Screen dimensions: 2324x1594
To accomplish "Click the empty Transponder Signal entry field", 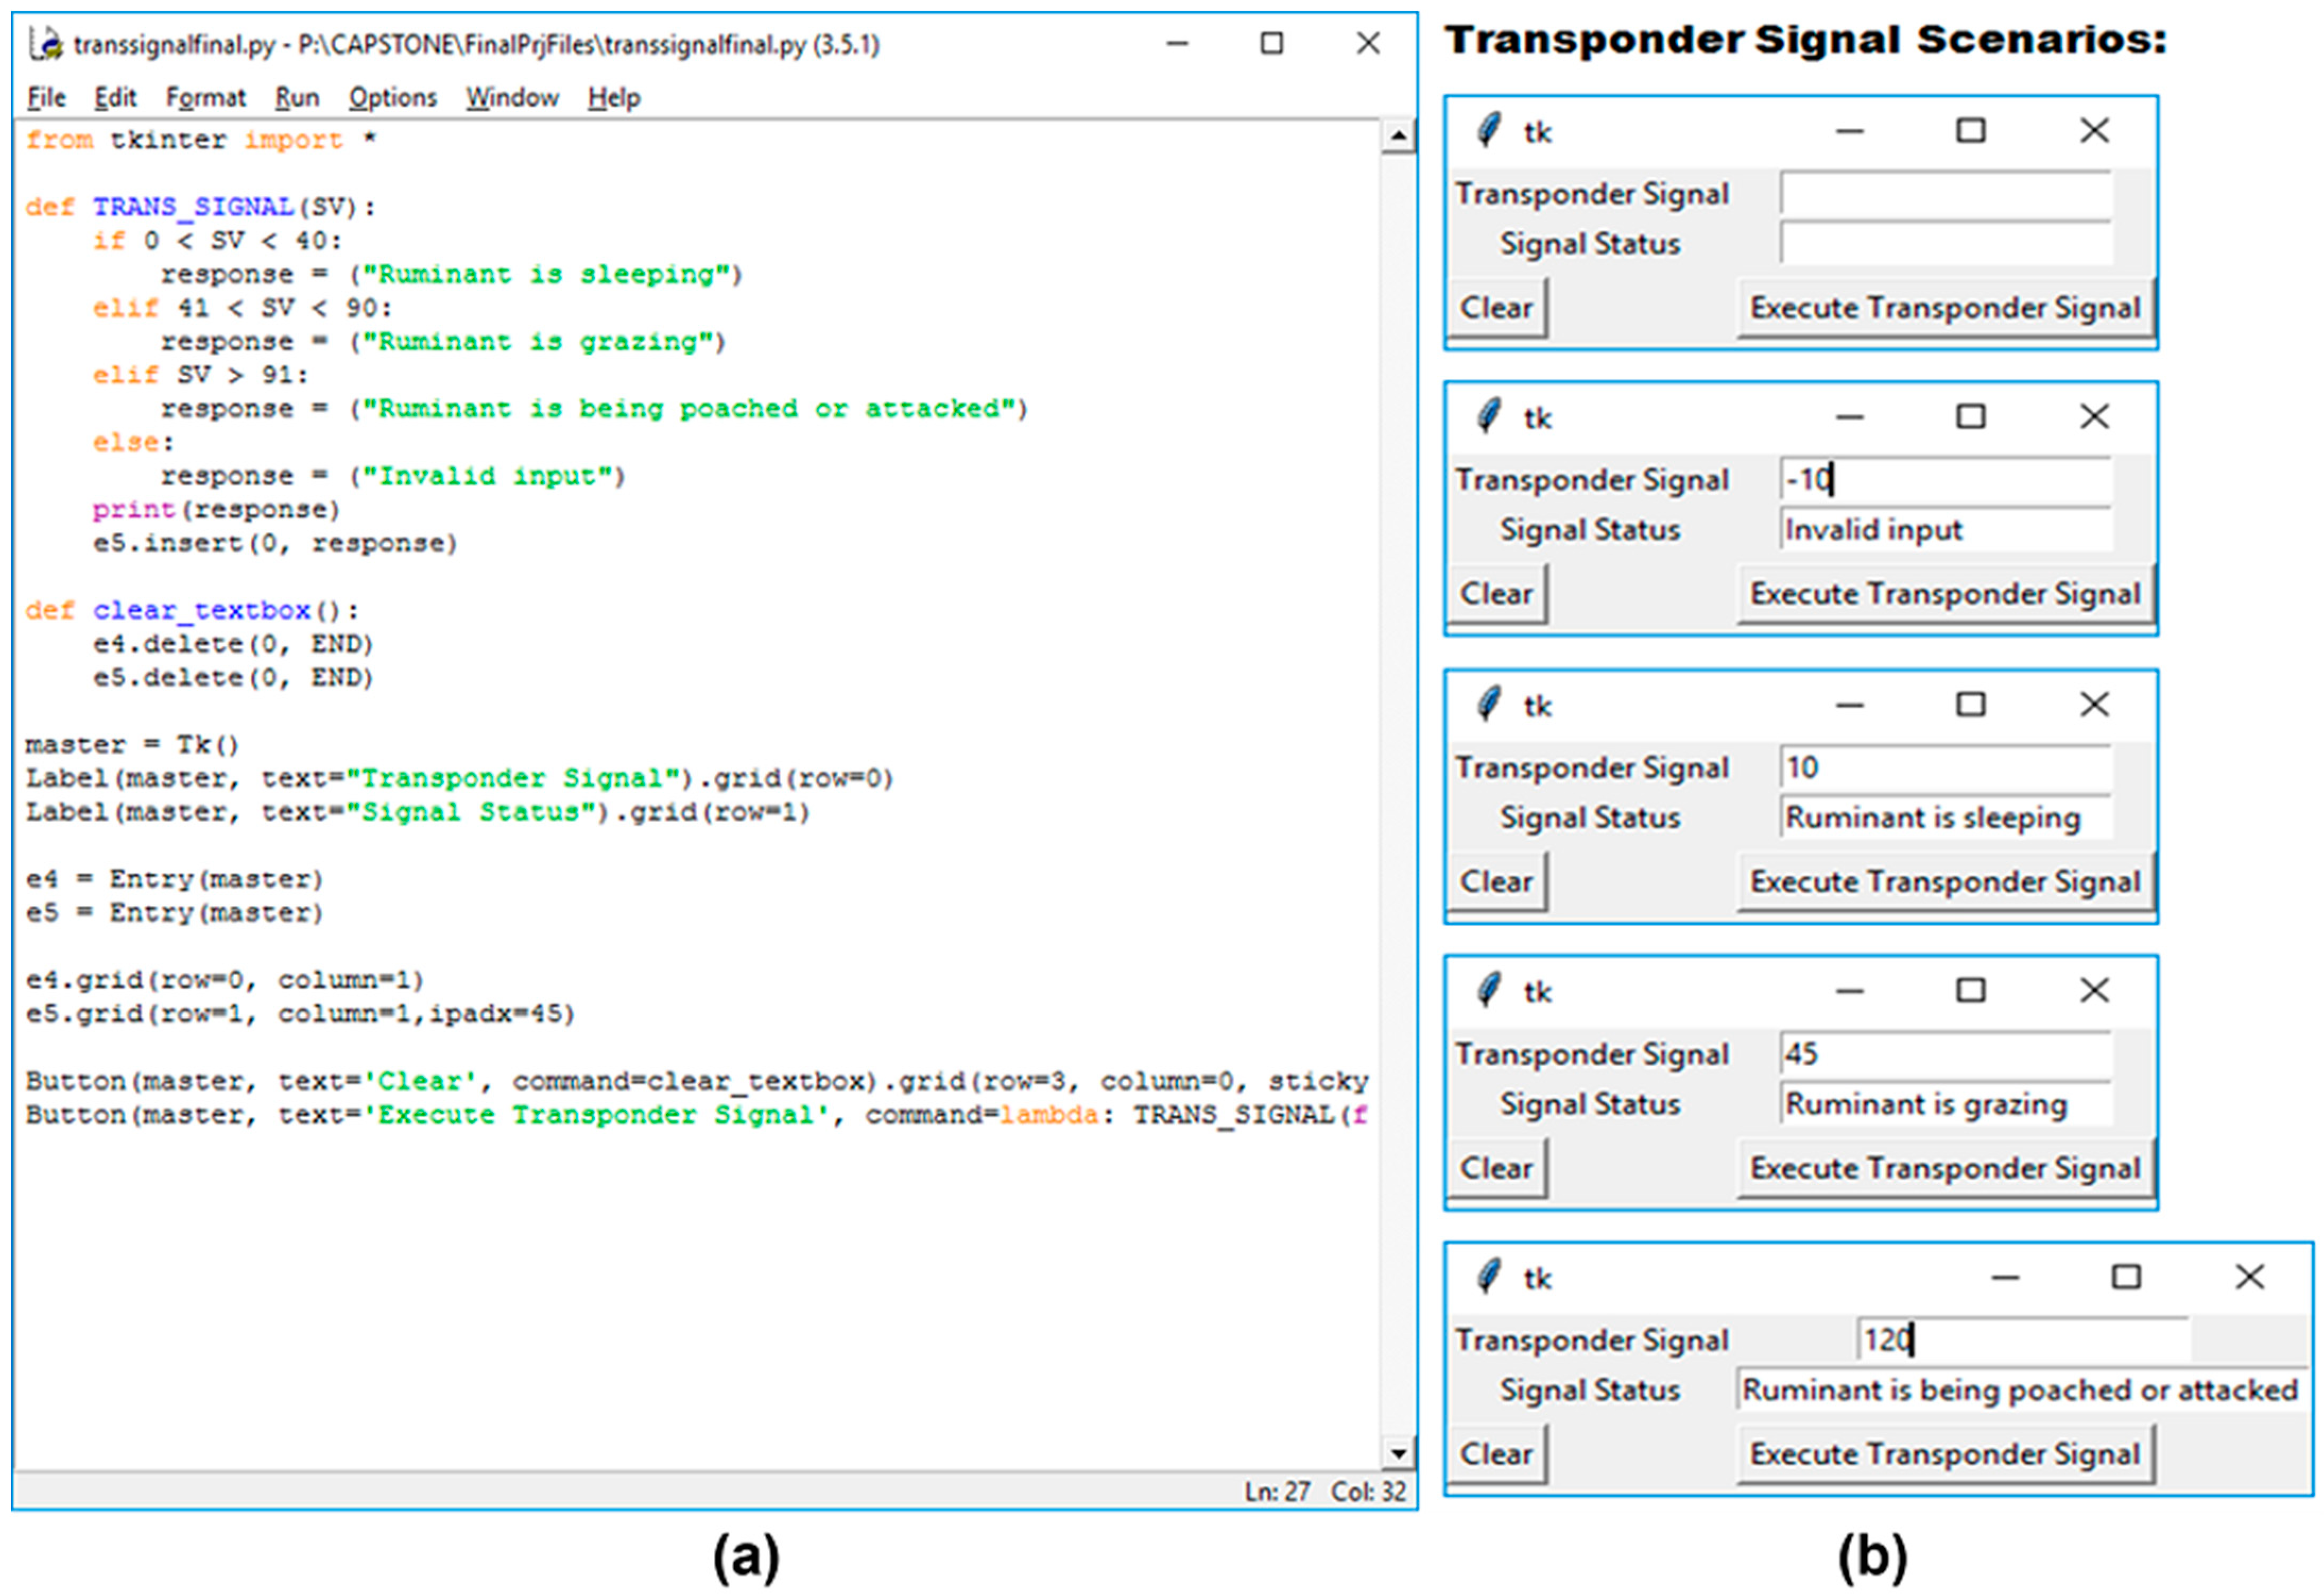I will click(x=1945, y=192).
